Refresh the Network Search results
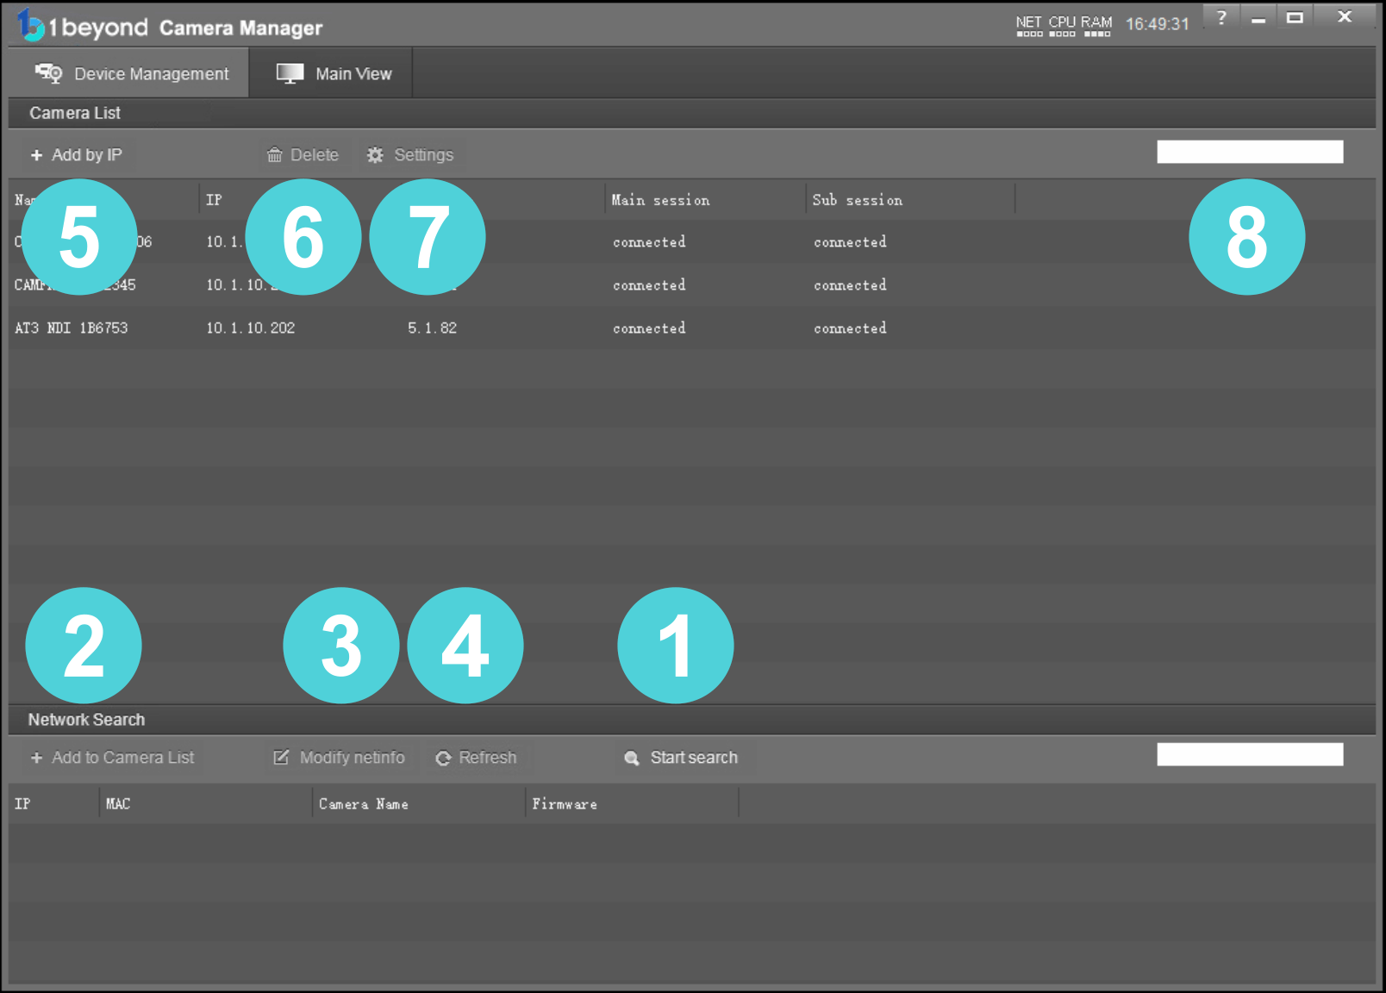1386x993 pixels. (477, 758)
